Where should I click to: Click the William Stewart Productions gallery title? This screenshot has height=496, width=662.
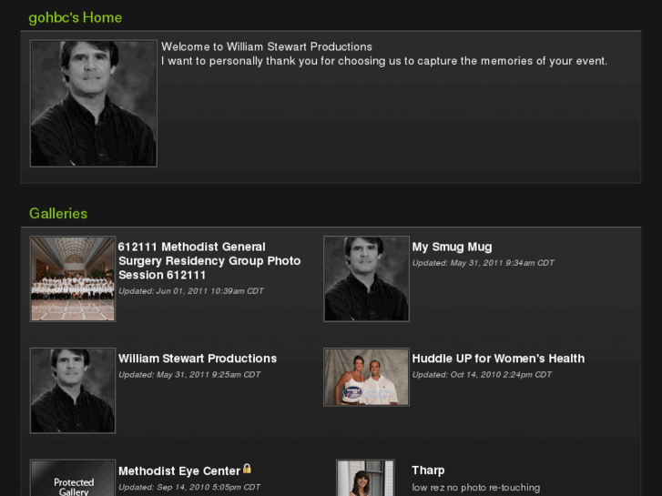(x=198, y=359)
